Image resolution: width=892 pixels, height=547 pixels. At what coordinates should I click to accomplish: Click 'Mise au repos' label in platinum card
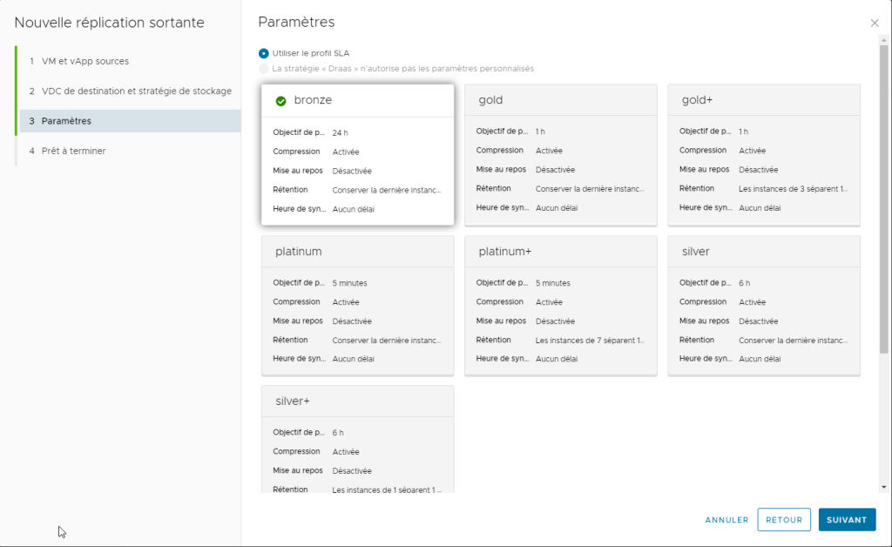click(x=298, y=321)
